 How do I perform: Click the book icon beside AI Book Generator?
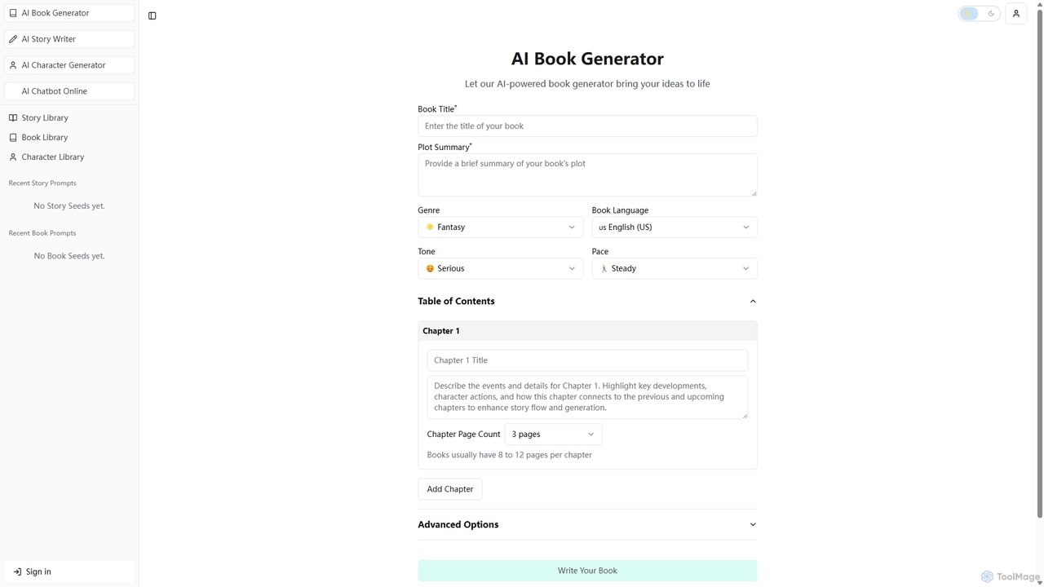tap(13, 13)
